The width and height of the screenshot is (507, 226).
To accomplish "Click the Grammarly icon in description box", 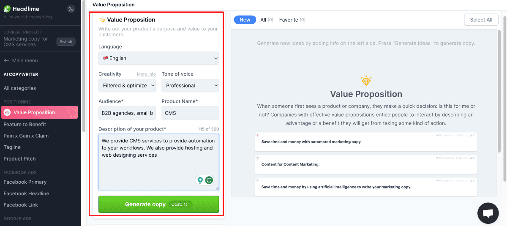I will tap(209, 180).
